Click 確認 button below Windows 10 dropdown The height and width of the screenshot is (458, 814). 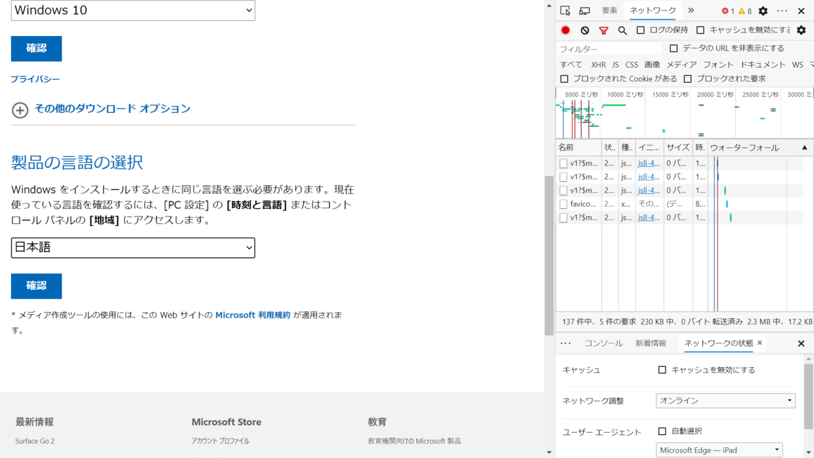[36, 49]
